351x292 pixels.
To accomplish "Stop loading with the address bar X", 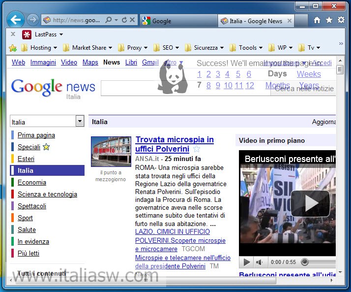I will 132,20.
